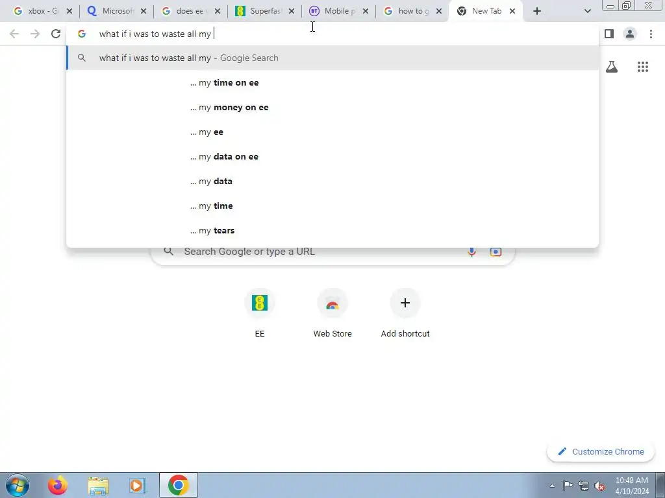Close the Superfast tab
The width and height of the screenshot is (665, 498).
click(292, 12)
